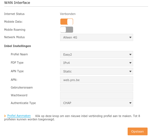The width and height of the screenshot is (152, 140).
Task: Click the arrow icon of Easy2 selector
Action: [x=130, y=55]
